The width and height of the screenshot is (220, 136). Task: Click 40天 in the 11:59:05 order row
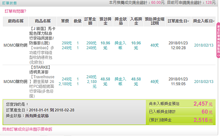tap(154, 82)
